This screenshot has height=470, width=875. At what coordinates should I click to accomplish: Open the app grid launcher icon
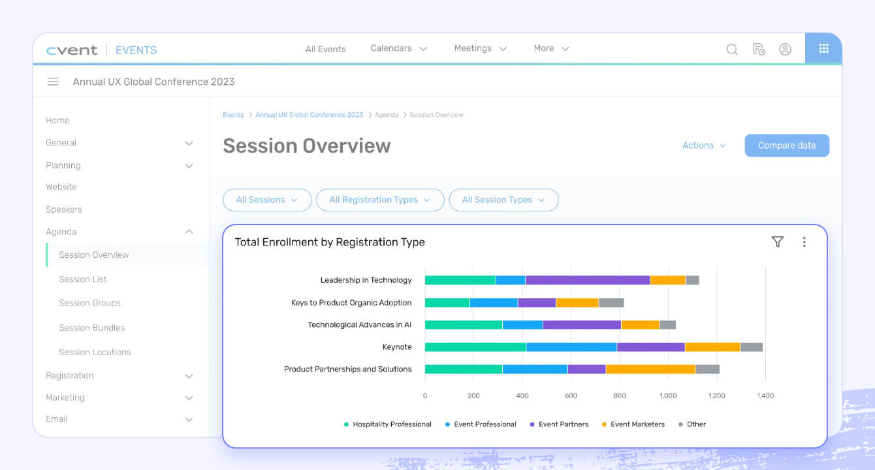pos(823,48)
